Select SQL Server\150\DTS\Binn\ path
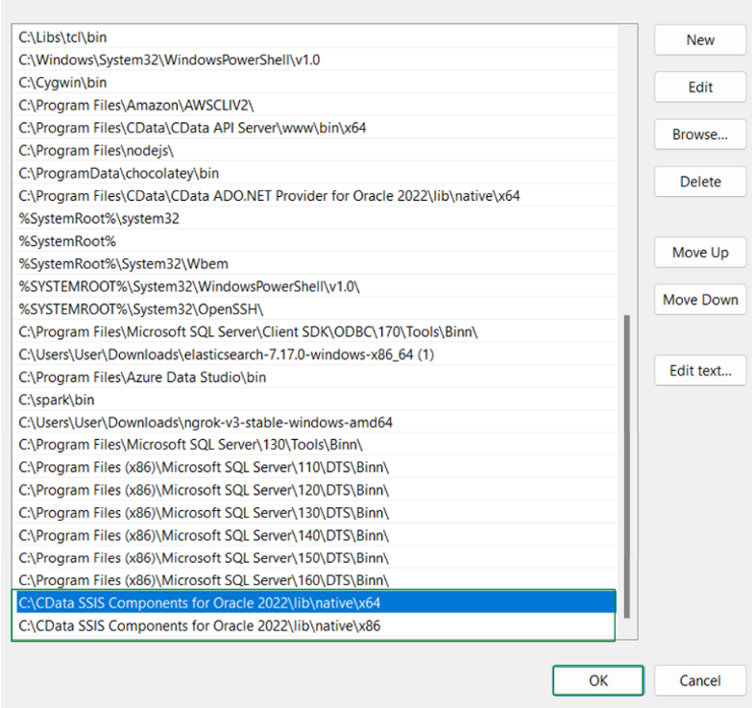This screenshot has width=752, height=708. (x=315, y=558)
